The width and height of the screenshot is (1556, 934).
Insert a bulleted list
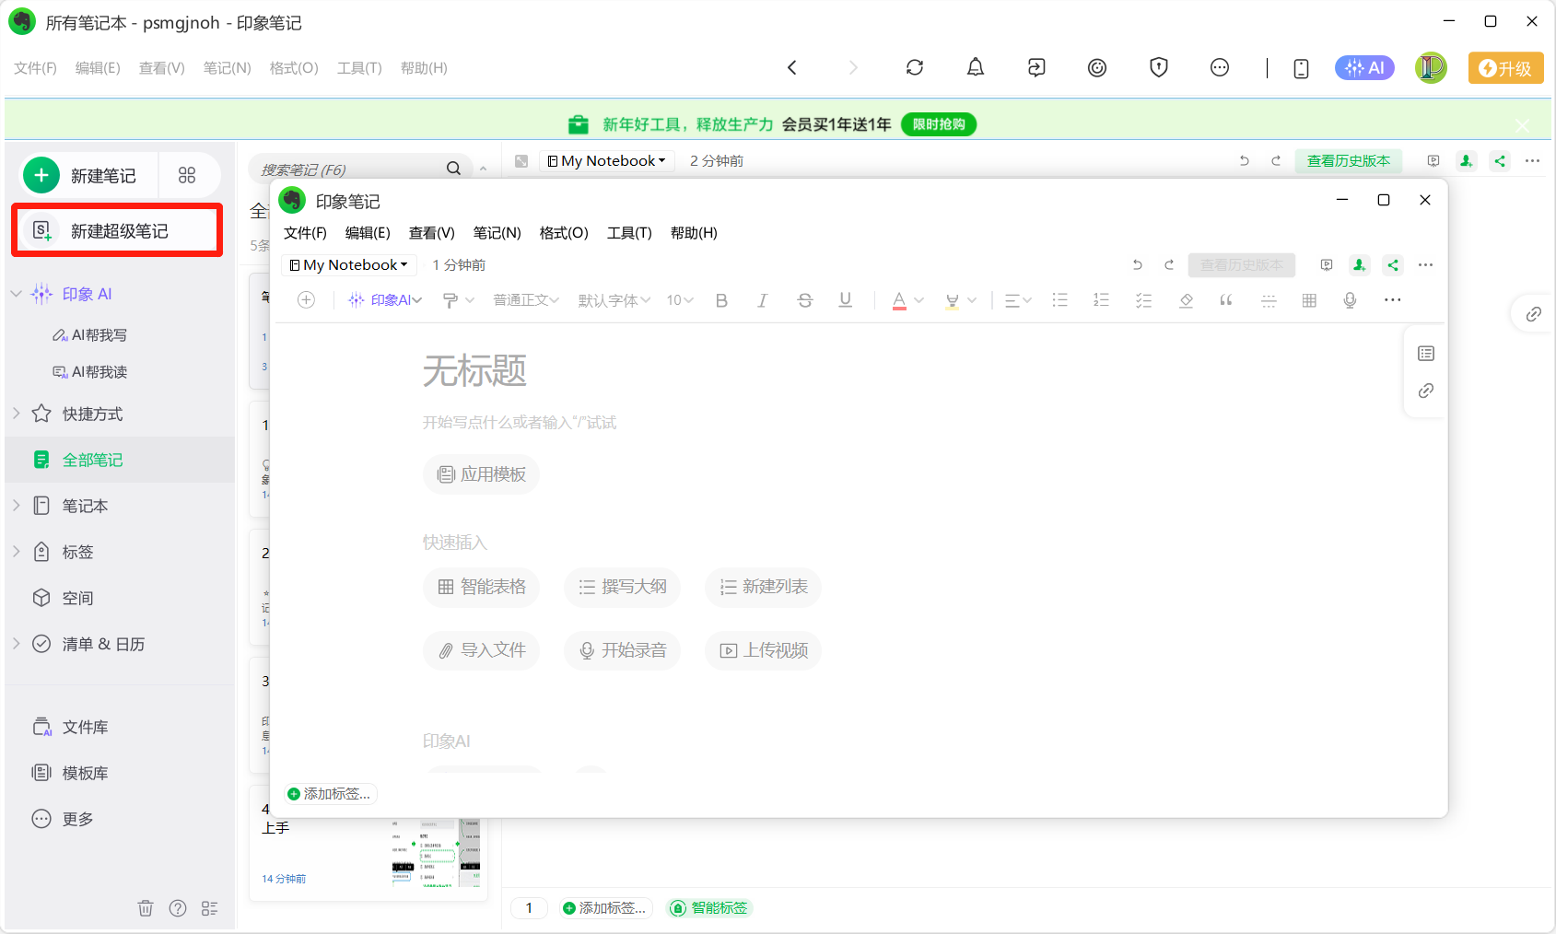[x=1059, y=300]
